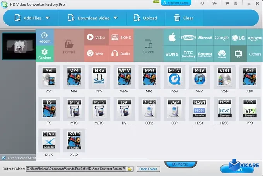This screenshot has width=263, height=176.
Task: Choose the MP4 output format
Action: click(74, 77)
